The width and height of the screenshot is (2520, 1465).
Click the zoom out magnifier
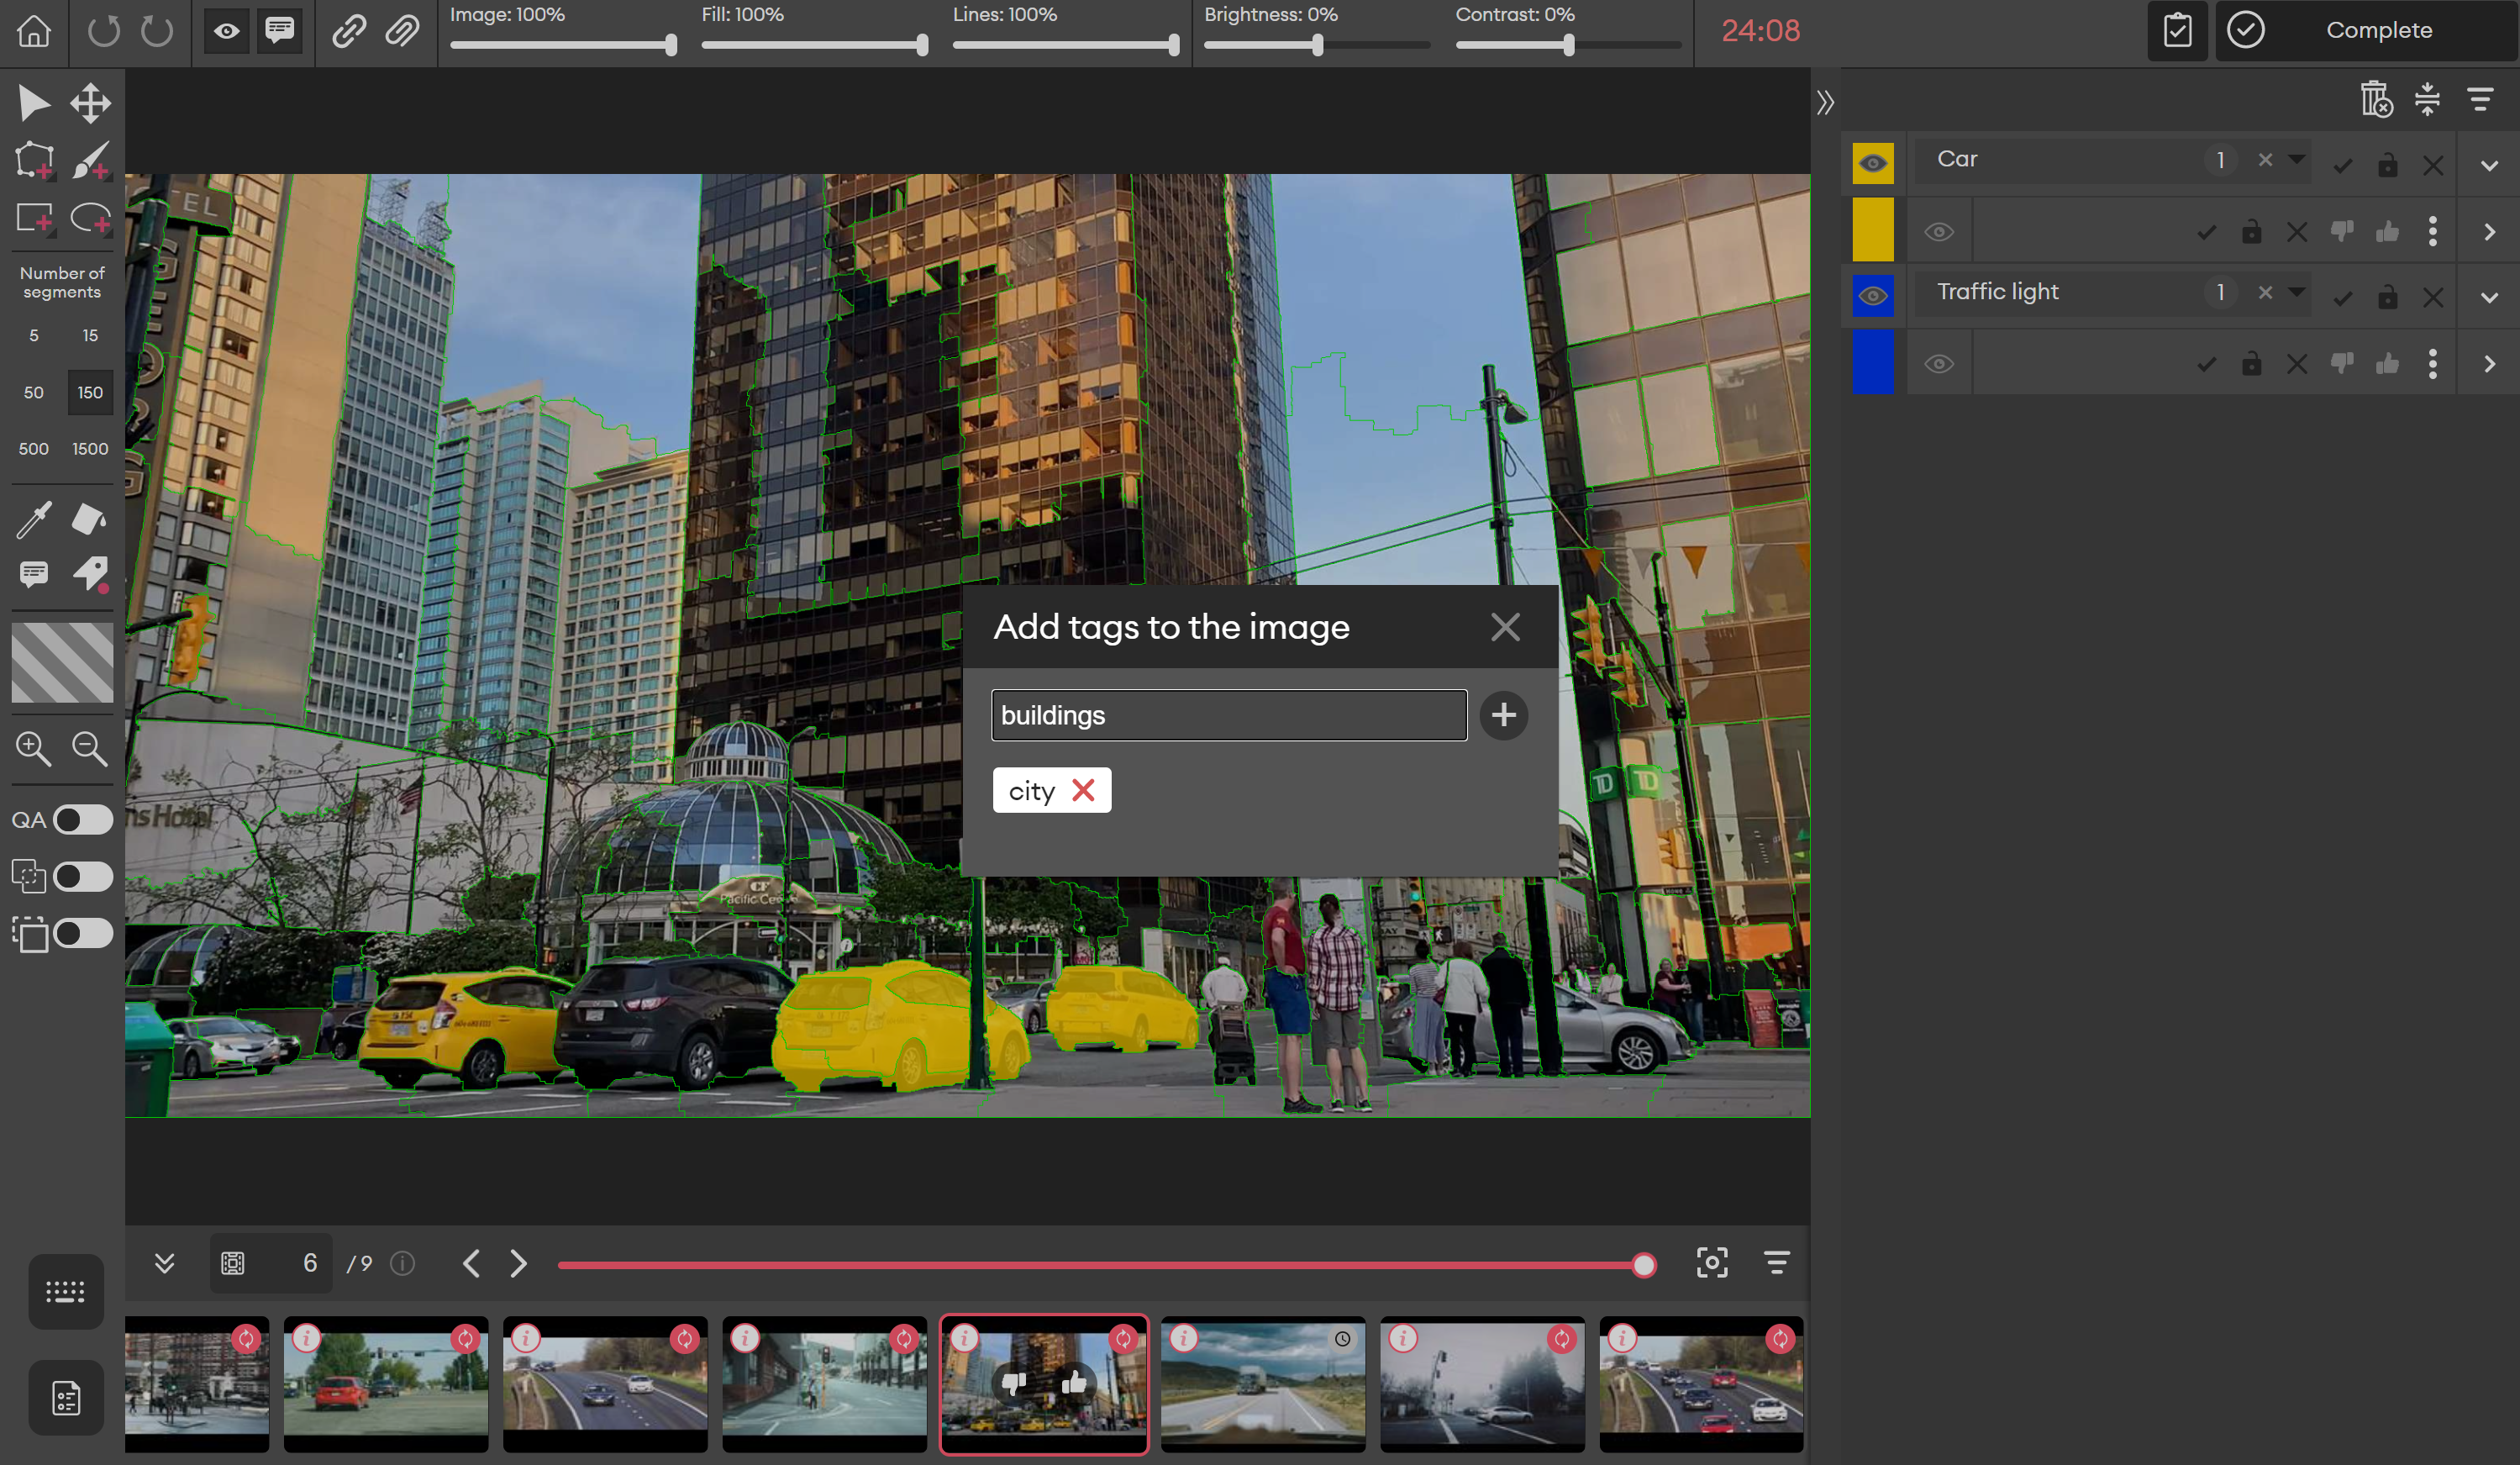coord(90,748)
